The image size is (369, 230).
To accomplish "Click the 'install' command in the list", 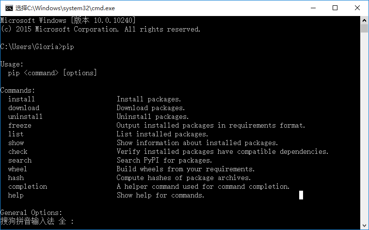I will (21, 99).
